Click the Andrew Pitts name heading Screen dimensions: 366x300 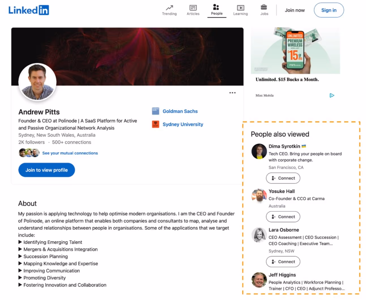coord(39,112)
